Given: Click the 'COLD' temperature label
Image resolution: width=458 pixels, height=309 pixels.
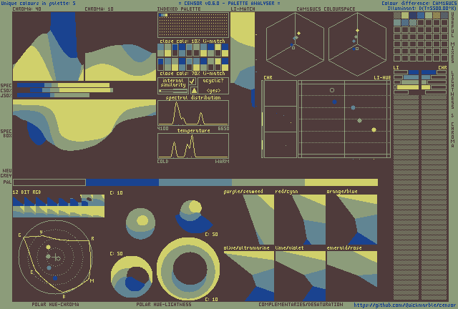Looking at the screenshot, I should point(162,161).
